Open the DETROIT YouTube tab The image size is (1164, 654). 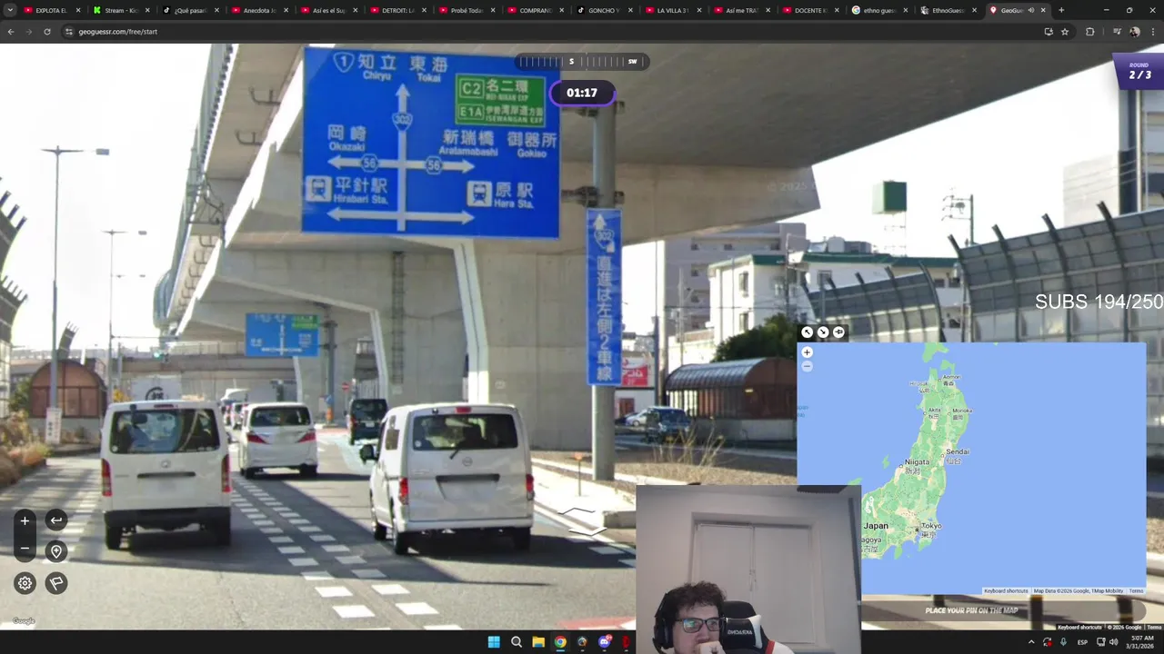(x=398, y=10)
